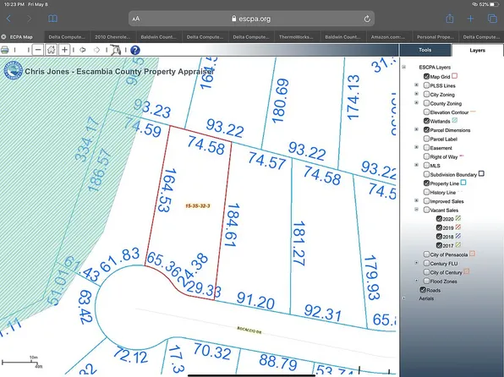Viewport: 504px width, 377px height.
Task: Tap the Safari share icon
Action: tap(449, 19)
